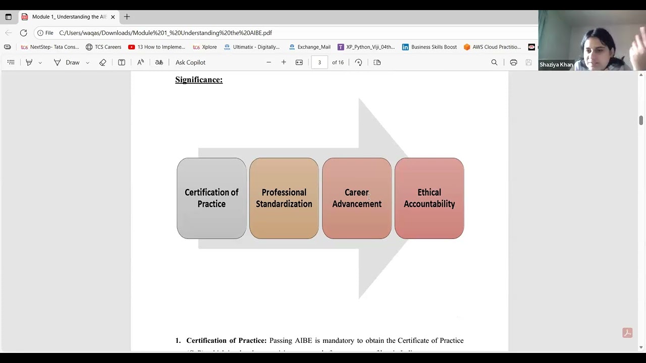
Task: Select the Erase tool
Action: 102,63
